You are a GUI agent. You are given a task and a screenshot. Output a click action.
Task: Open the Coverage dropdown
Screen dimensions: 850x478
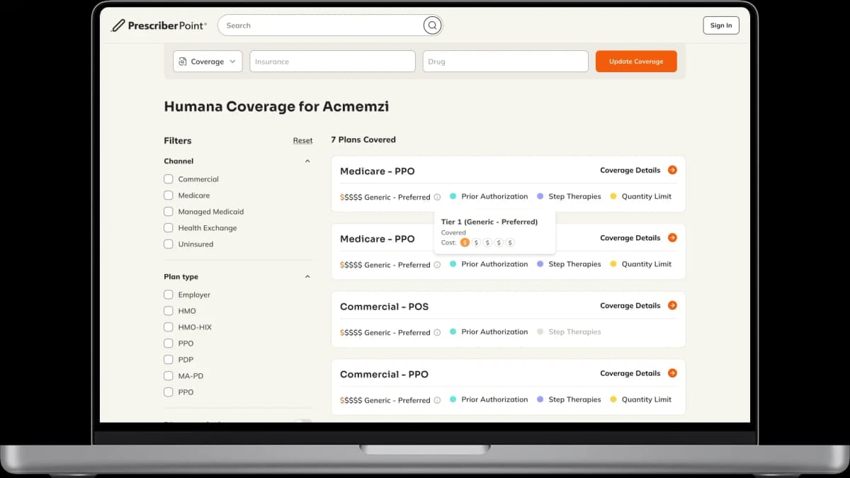(x=207, y=61)
